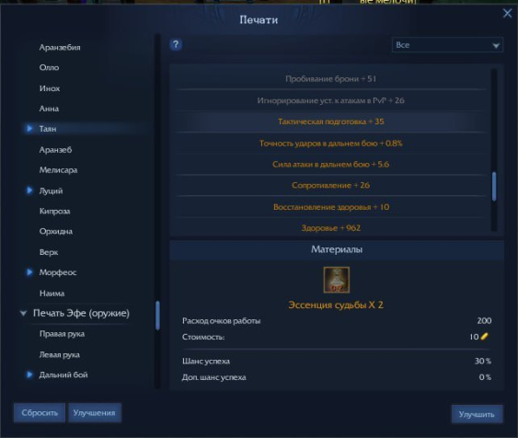Click the gold coin icon next to cost
The height and width of the screenshot is (438, 518).
click(x=484, y=337)
